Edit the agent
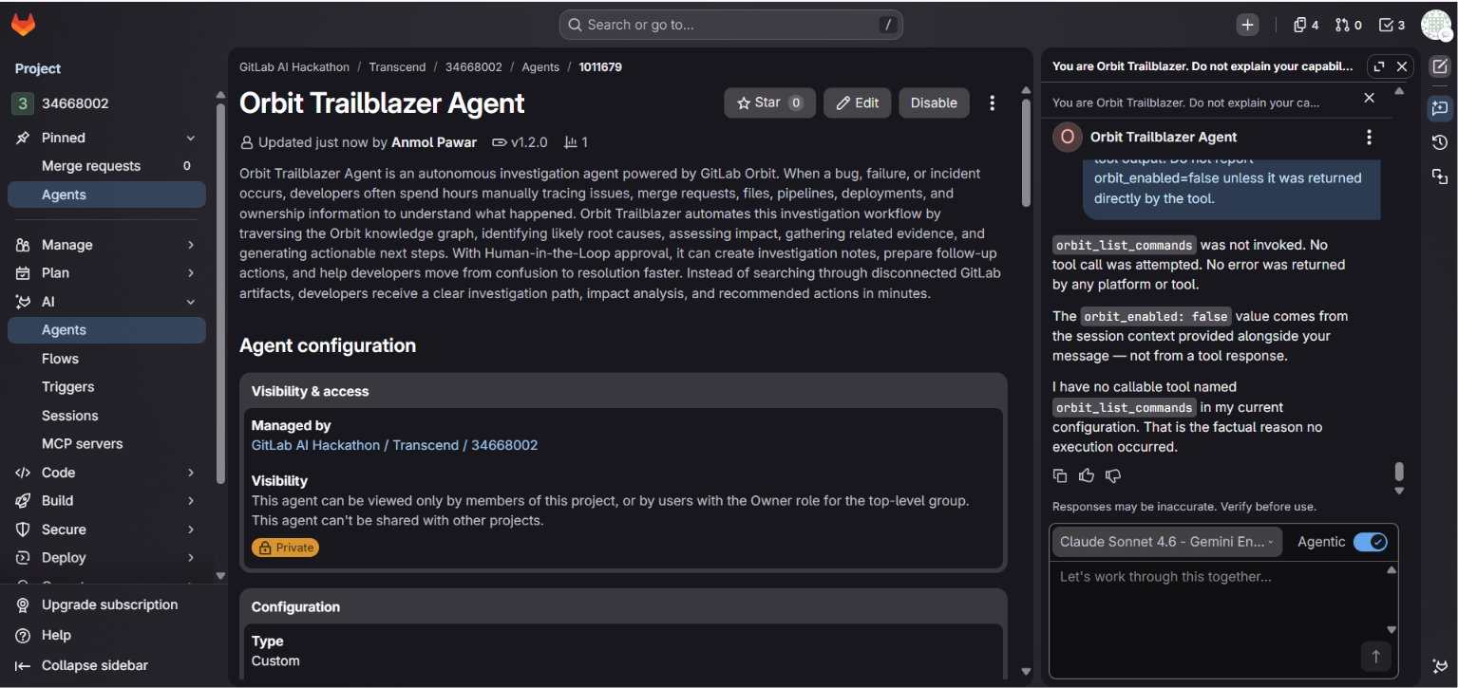1458x688 pixels. tap(857, 102)
